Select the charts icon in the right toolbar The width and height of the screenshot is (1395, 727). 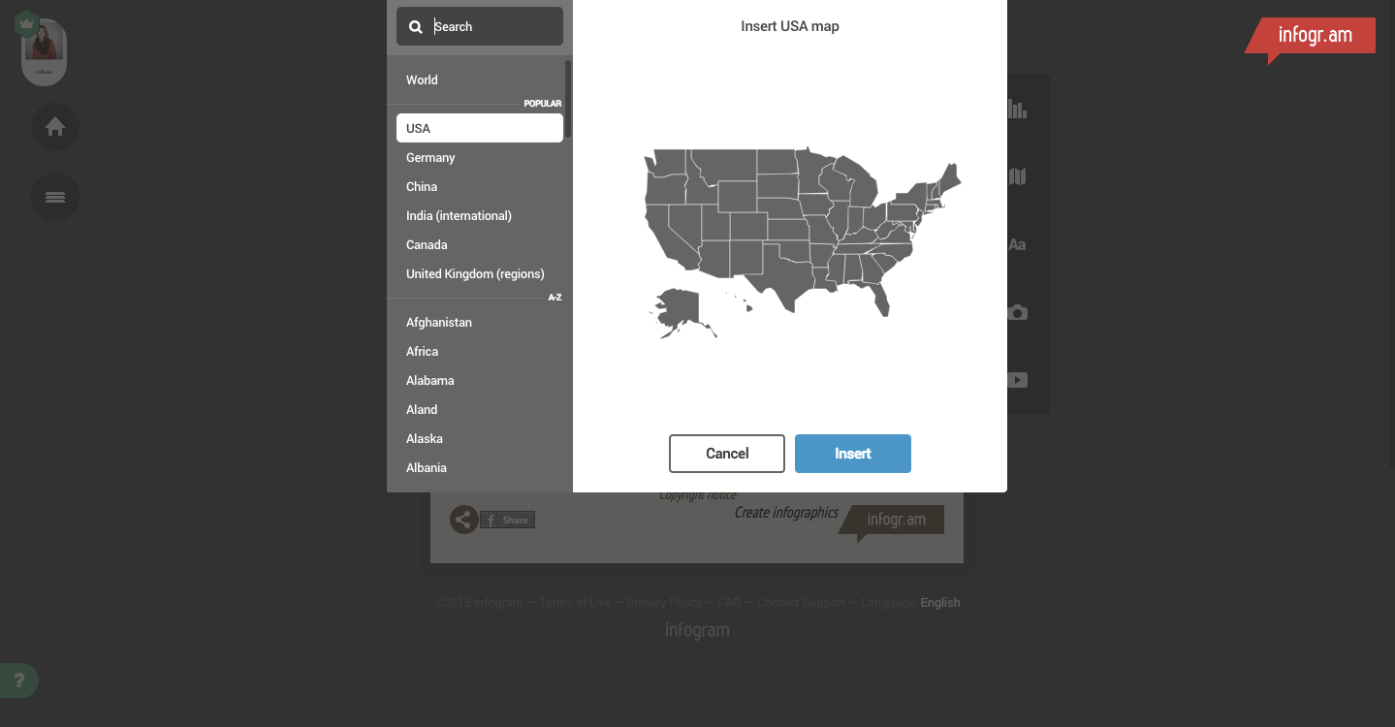[x=1016, y=109]
